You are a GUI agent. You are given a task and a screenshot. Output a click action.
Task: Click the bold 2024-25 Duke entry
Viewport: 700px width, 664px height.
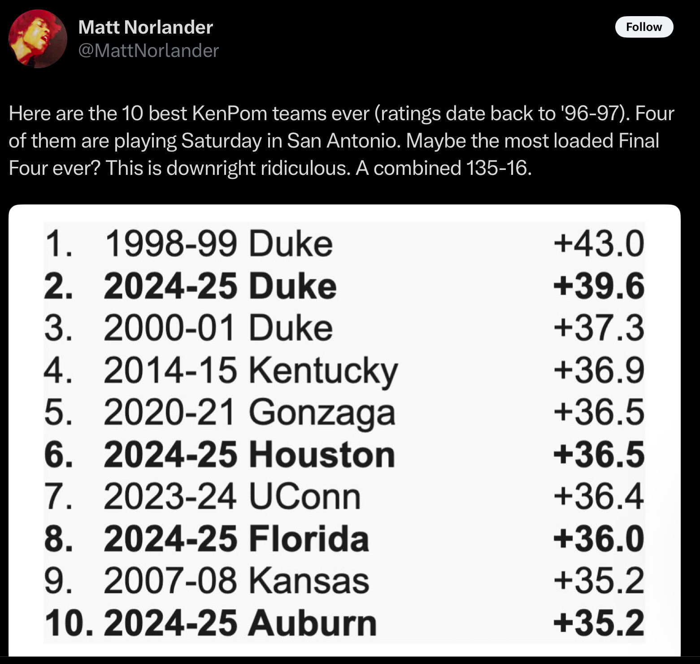[x=220, y=286]
